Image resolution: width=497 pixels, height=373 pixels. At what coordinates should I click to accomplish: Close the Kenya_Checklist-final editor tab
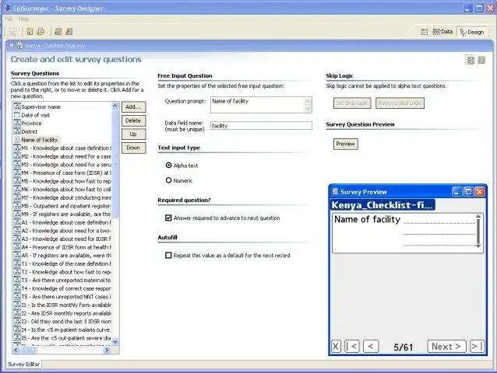12,46
